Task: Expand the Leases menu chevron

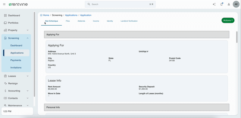Action: [x=28, y=76]
